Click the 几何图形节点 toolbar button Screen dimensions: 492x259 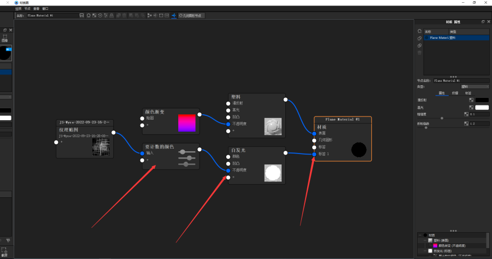pos(191,15)
